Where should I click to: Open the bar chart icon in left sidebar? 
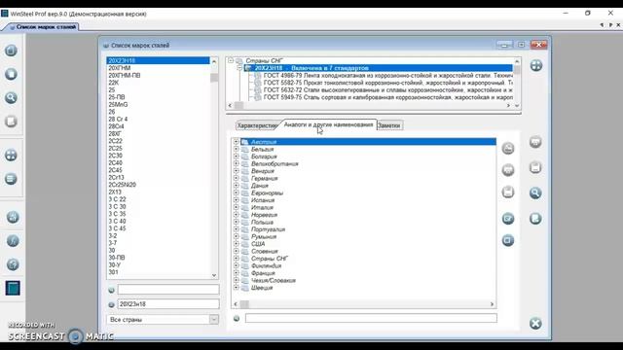13,217
